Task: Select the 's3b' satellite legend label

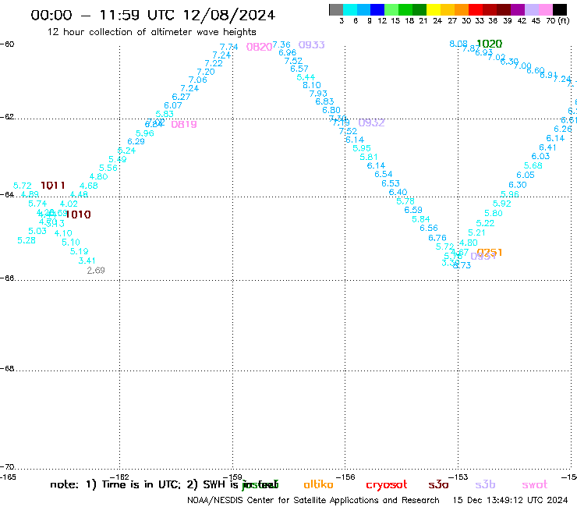Action: point(485,484)
